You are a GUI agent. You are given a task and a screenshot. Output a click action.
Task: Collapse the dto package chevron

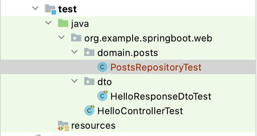74,81
